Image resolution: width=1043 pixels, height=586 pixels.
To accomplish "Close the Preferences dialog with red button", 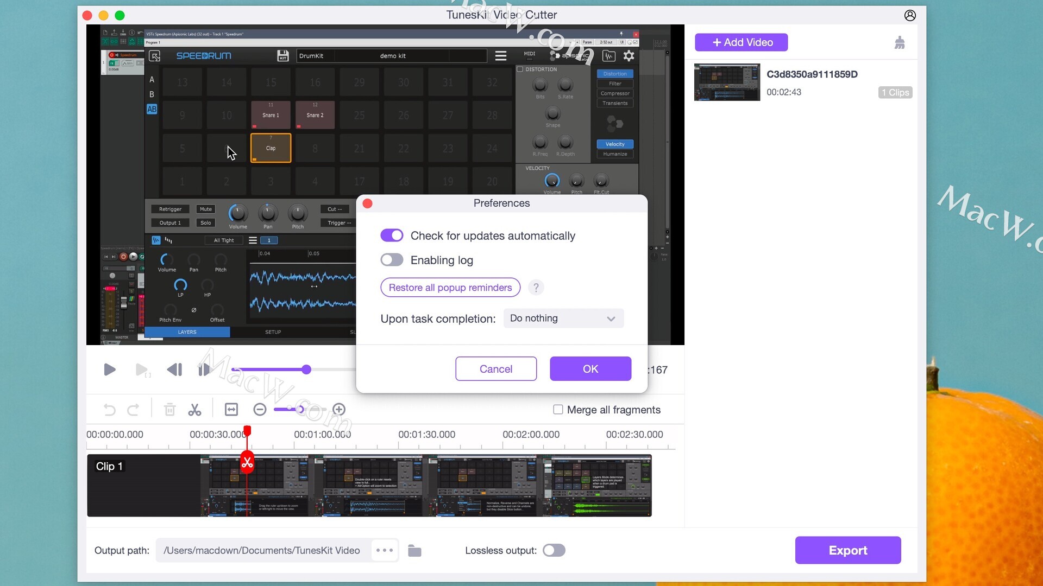I will pyautogui.click(x=368, y=203).
